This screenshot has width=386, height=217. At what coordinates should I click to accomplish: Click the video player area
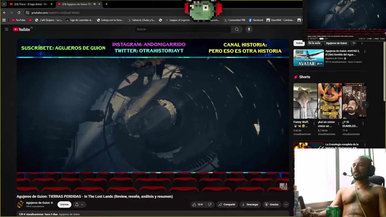click(x=153, y=115)
